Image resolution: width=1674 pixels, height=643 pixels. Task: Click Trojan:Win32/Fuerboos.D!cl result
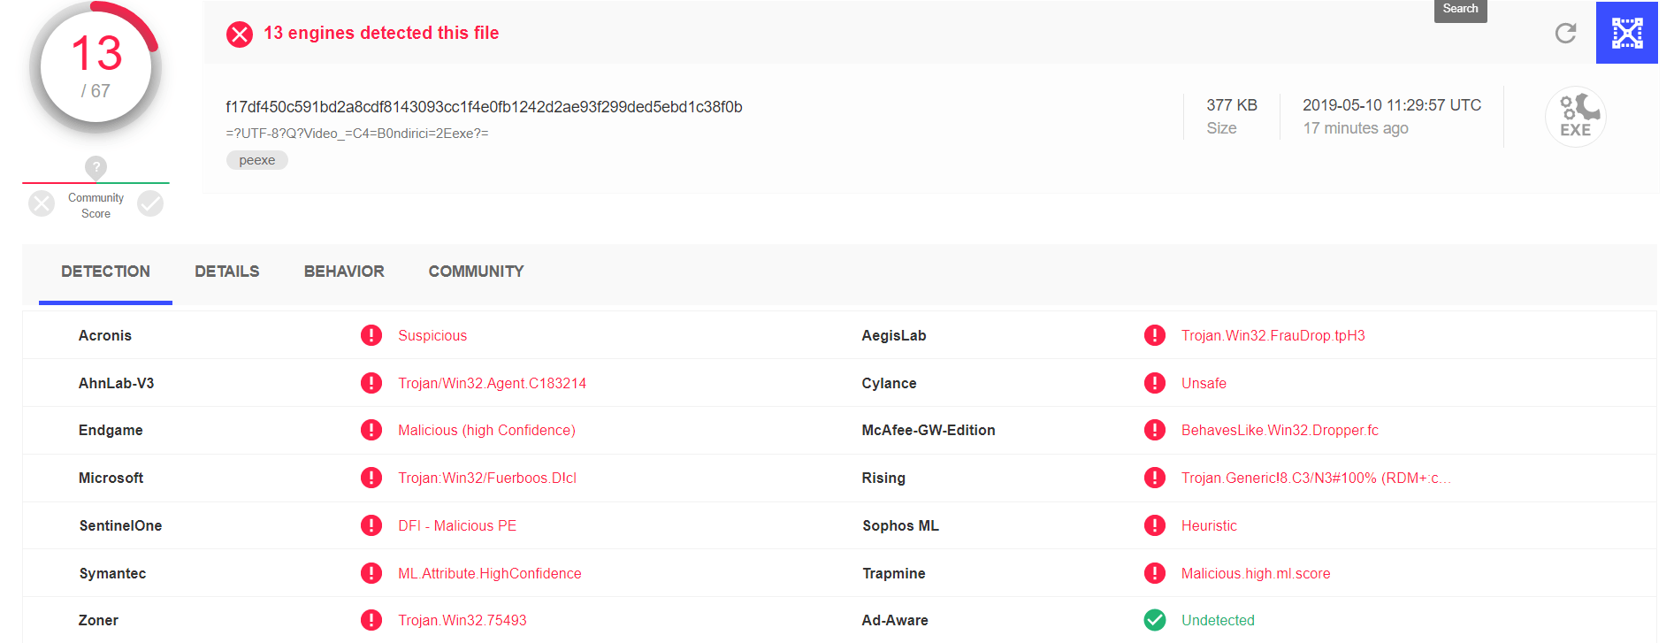(x=487, y=478)
